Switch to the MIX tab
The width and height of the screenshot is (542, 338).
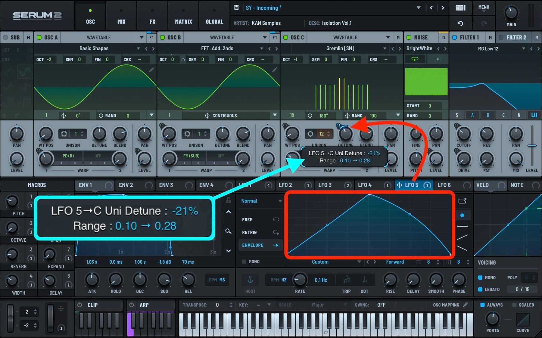(121, 16)
